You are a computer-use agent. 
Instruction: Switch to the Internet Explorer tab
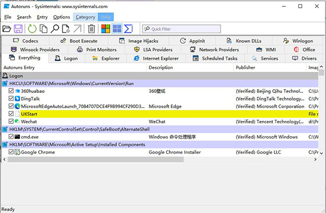pos(156,59)
